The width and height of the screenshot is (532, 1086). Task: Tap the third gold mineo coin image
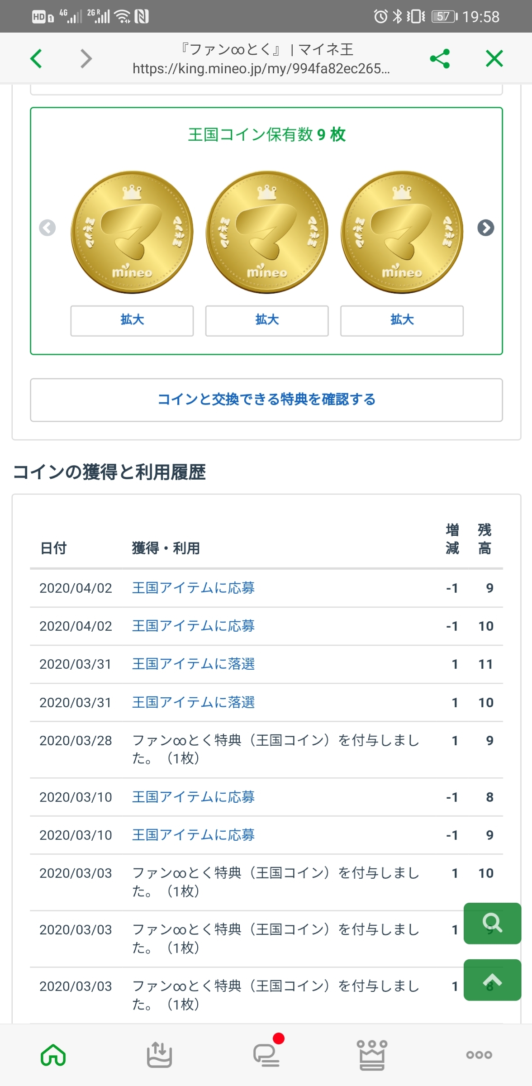402,232
